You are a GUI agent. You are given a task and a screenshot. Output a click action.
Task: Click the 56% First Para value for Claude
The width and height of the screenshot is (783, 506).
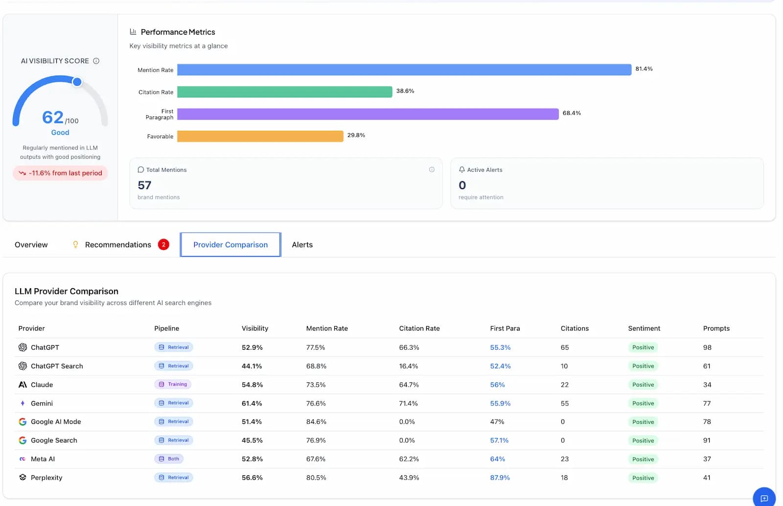[498, 385]
